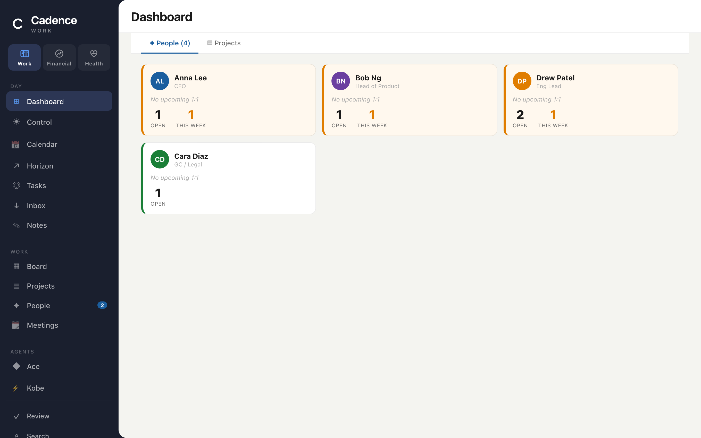This screenshot has width=701, height=438.
Task: Open the Ace agent
Action: [x=59, y=366]
